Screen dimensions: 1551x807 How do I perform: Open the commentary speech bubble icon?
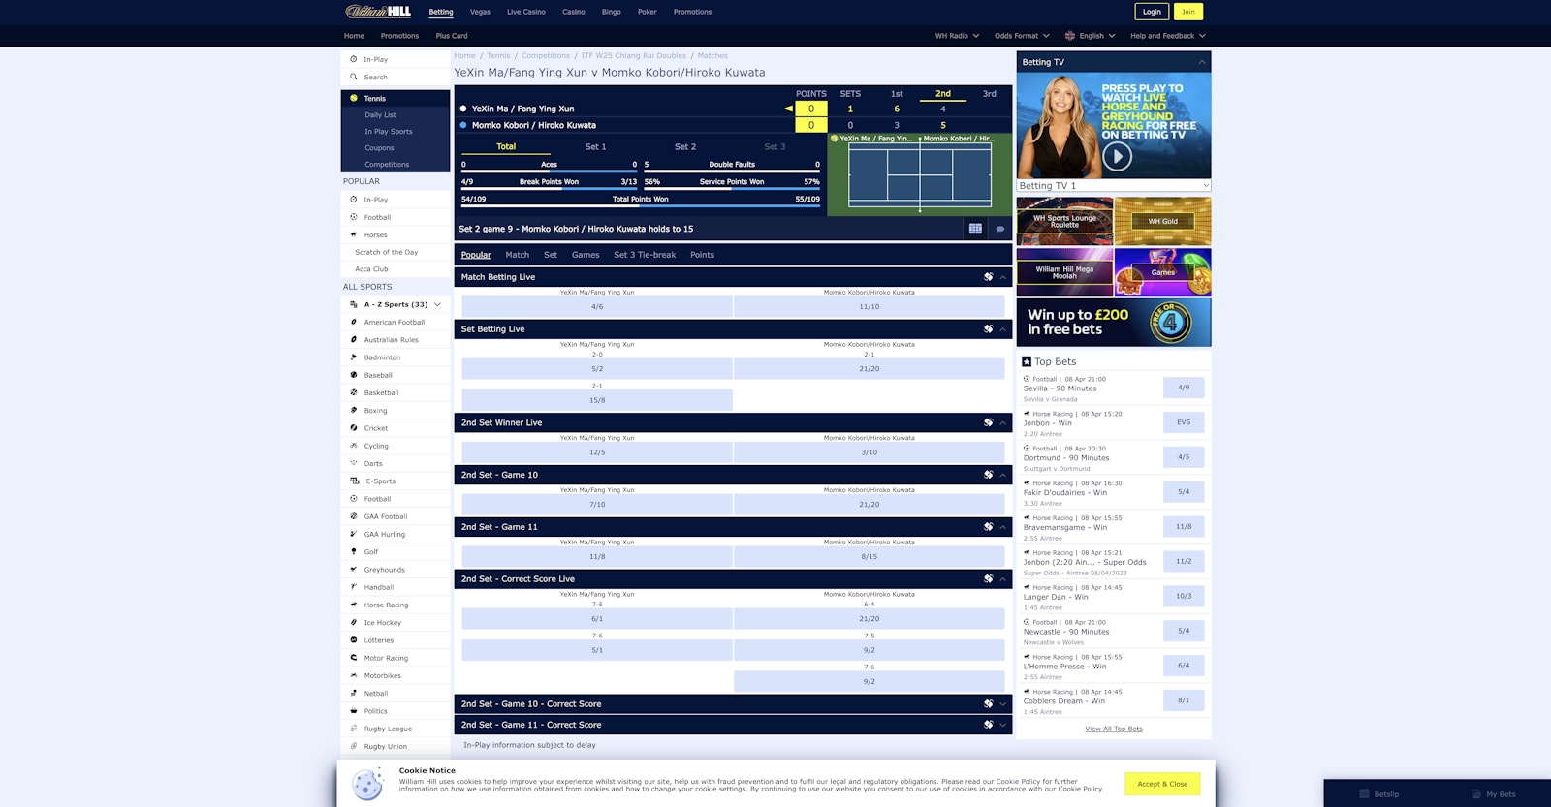[1000, 229]
